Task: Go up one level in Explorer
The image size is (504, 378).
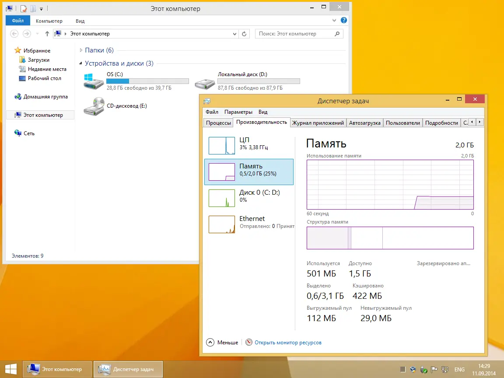Action: (x=47, y=33)
